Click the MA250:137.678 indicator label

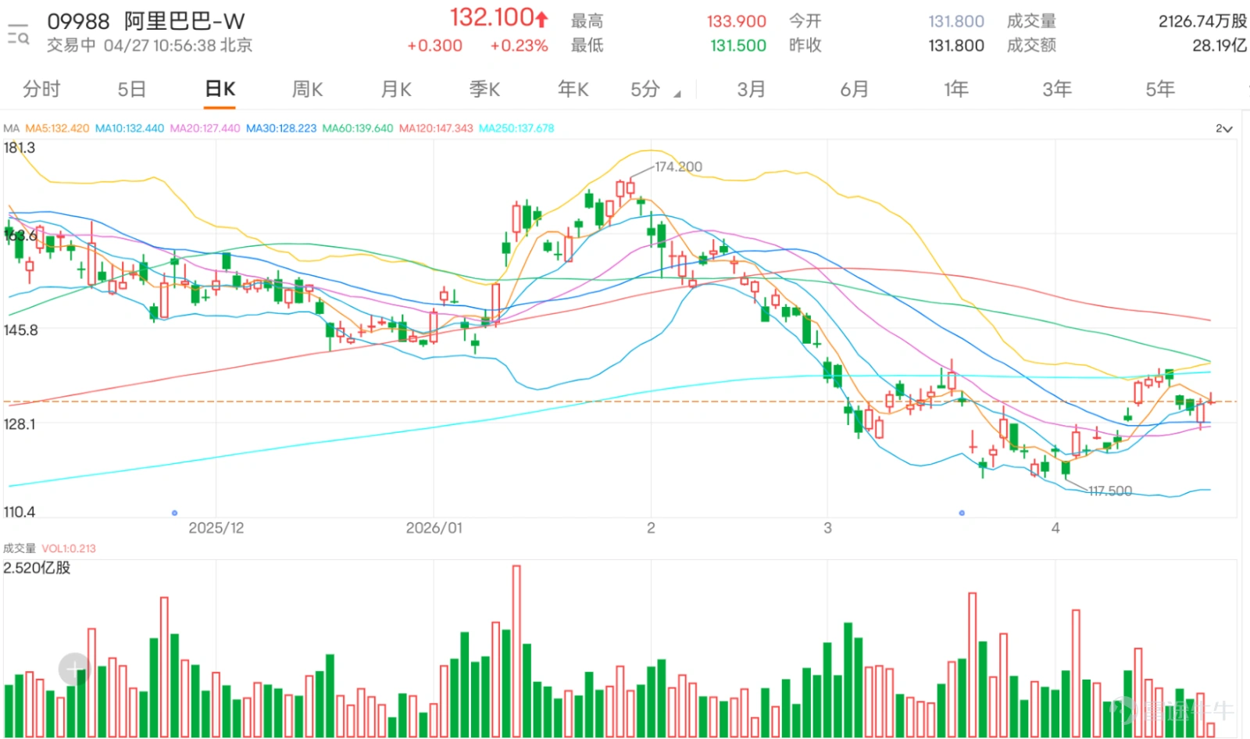coord(516,128)
